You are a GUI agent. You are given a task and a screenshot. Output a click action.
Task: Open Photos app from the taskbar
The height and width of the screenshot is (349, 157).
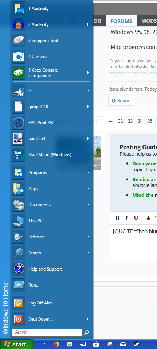[83, 344]
